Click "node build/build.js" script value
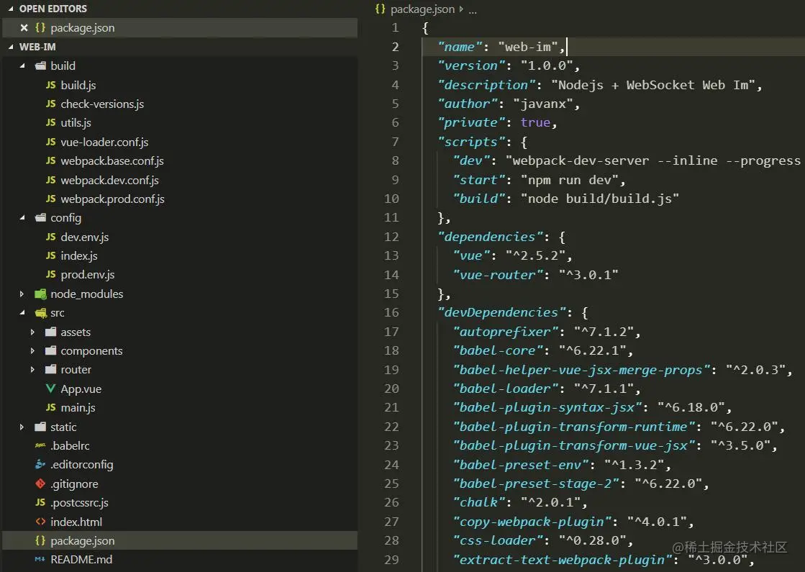 tap(600, 199)
